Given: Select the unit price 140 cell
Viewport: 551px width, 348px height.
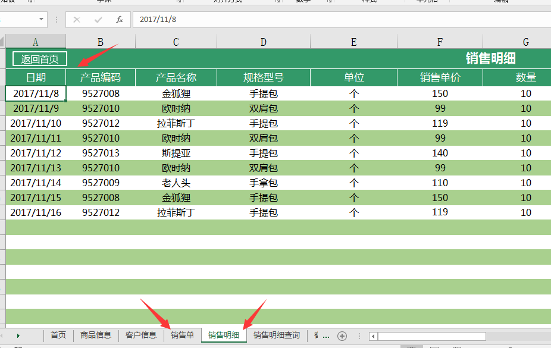Looking at the screenshot, I should click(x=440, y=153).
